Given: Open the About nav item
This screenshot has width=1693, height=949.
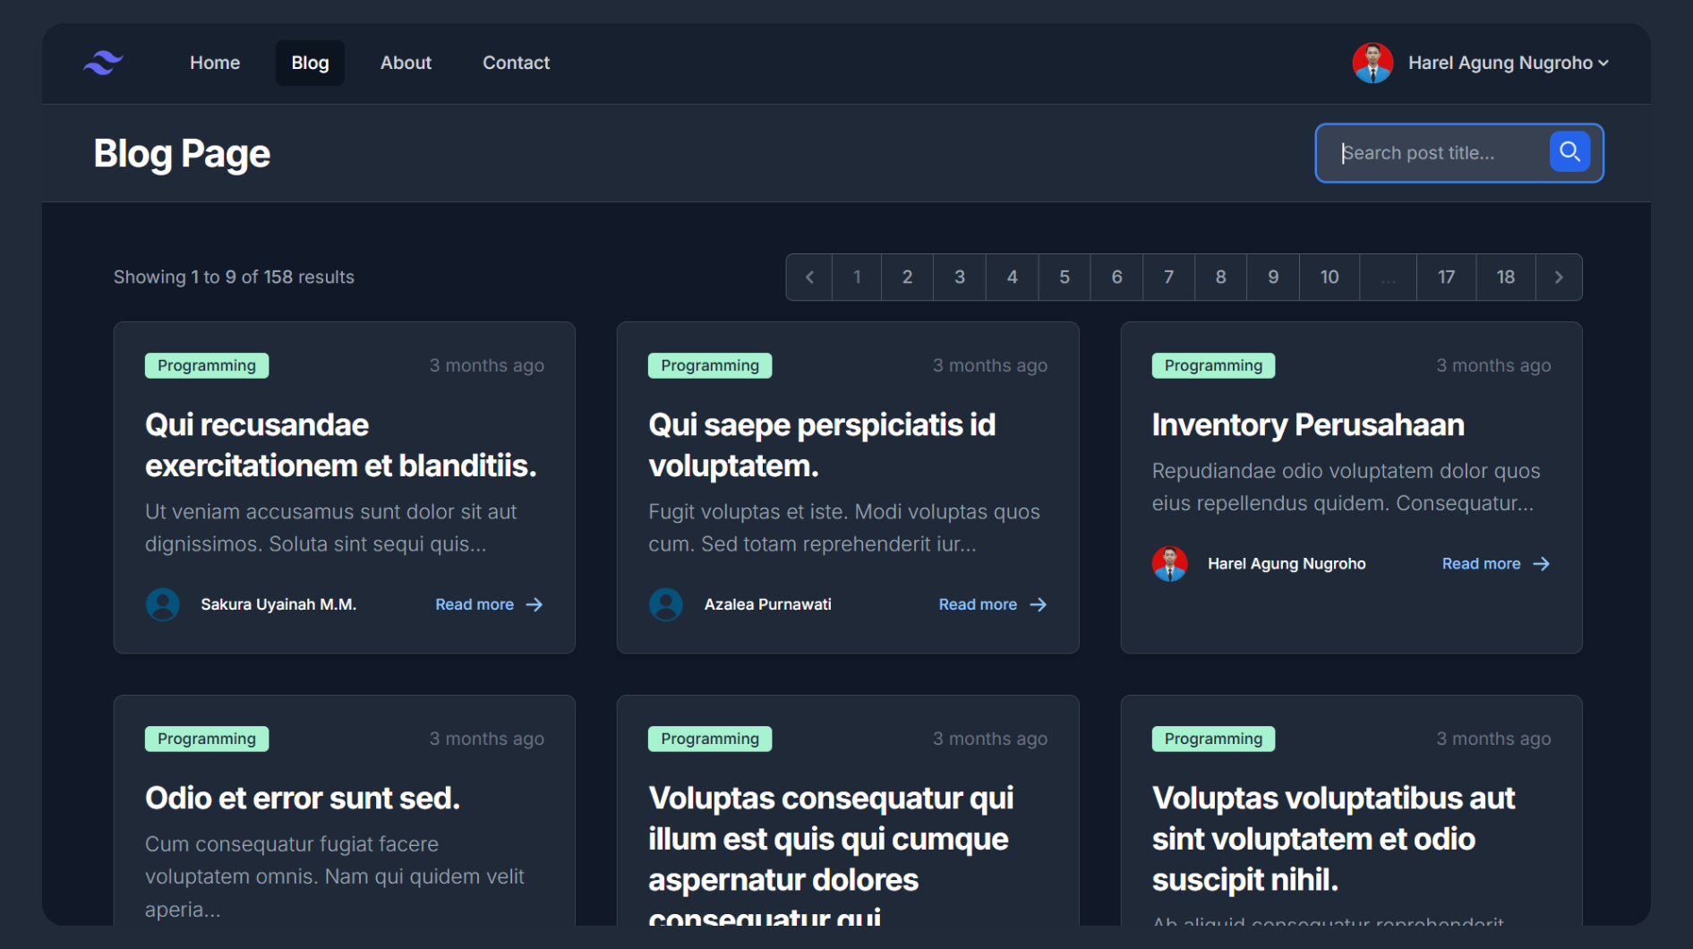Looking at the screenshot, I should 406,63.
